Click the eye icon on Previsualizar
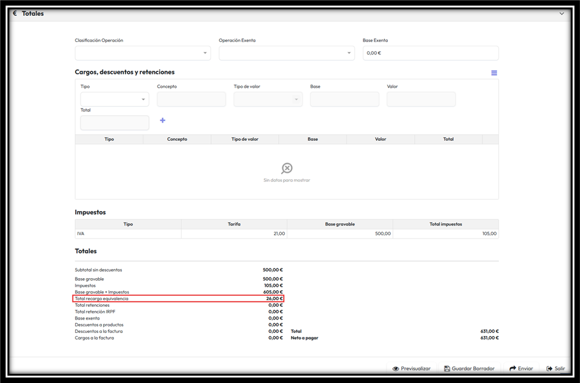Screen dimensions: 580x383 point(396,368)
